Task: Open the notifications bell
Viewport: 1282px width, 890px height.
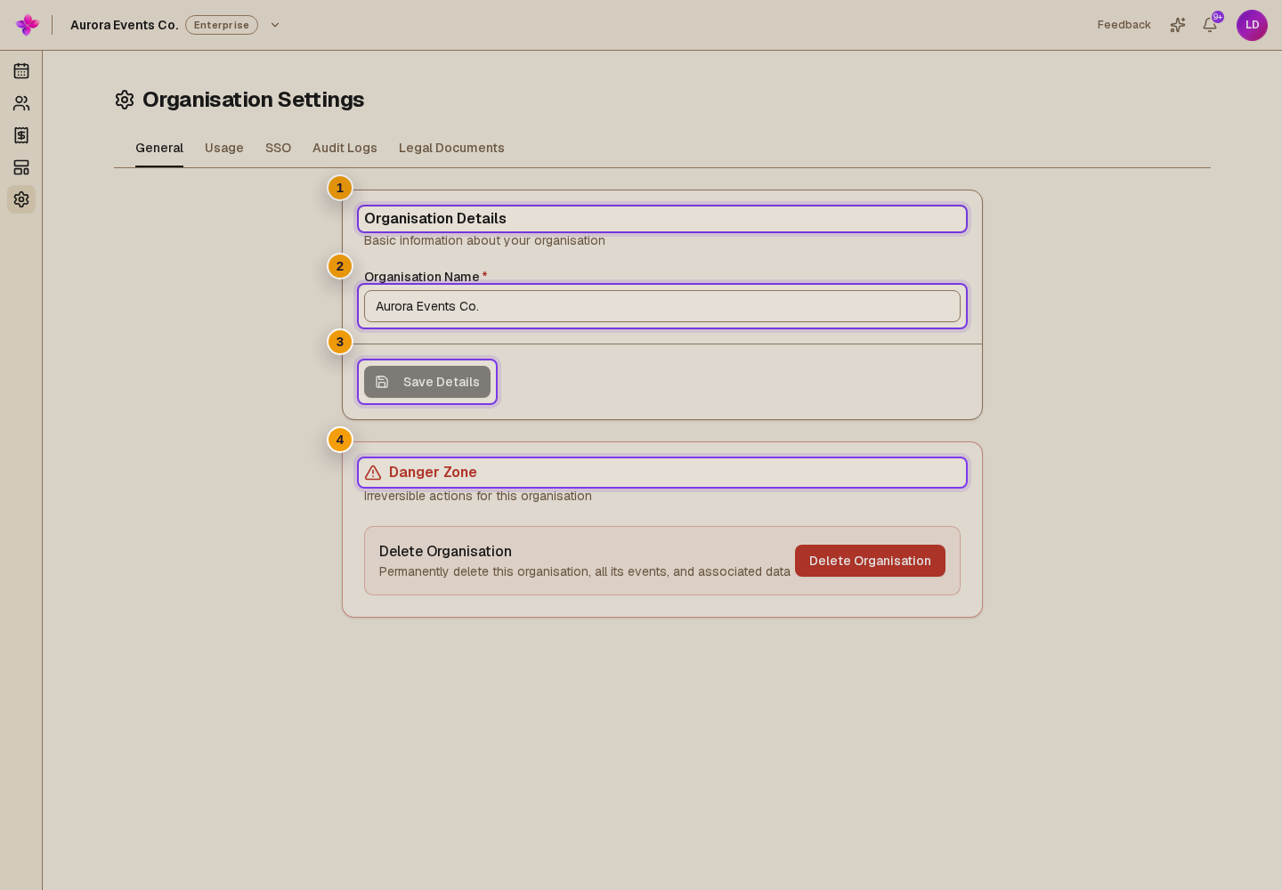Action: pyautogui.click(x=1210, y=25)
